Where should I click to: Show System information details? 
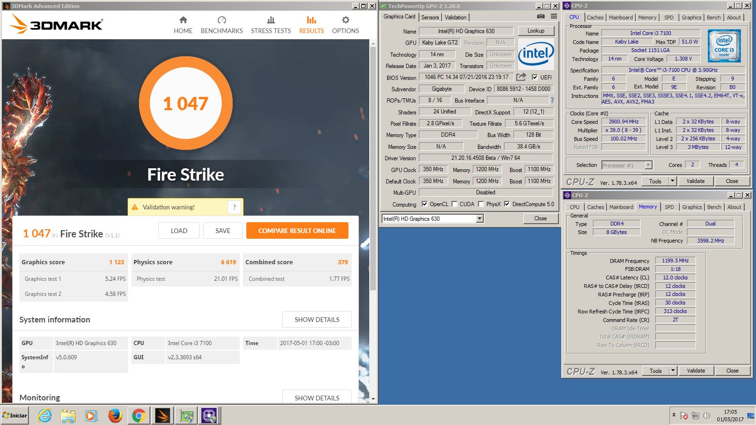[x=317, y=320]
